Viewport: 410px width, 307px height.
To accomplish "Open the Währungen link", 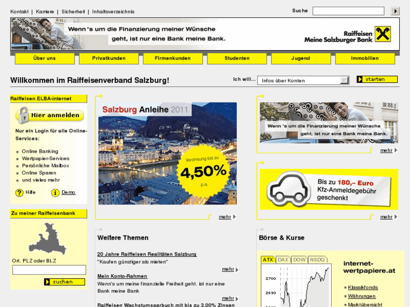I will coord(361,296).
